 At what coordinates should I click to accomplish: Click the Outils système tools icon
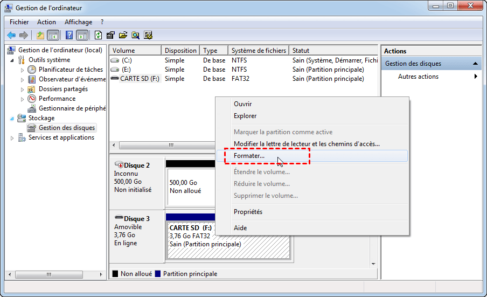[x=22, y=60]
